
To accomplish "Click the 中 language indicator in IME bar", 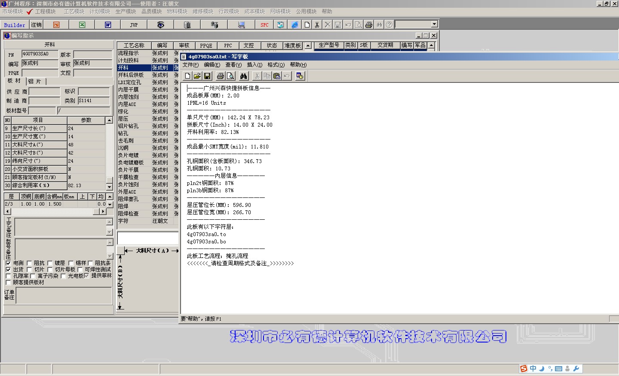I will pos(533,369).
